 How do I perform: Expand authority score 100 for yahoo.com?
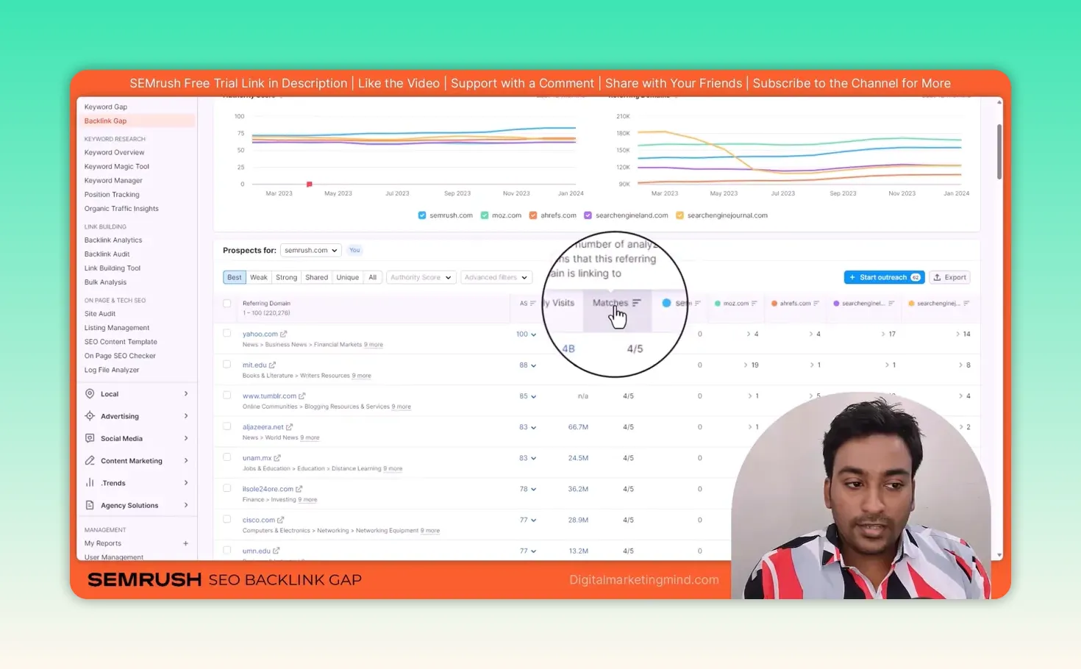(x=533, y=334)
